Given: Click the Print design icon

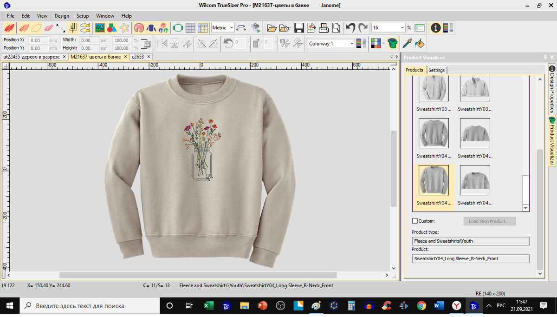Looking at the screenshot, I should click(x=324, y=28).
